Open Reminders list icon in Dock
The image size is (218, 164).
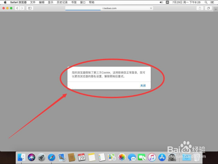pyautogui.click(x=102, y=157)
